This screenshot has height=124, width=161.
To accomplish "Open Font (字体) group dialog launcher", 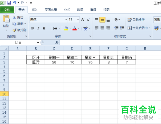I will (x=90, y=36).
